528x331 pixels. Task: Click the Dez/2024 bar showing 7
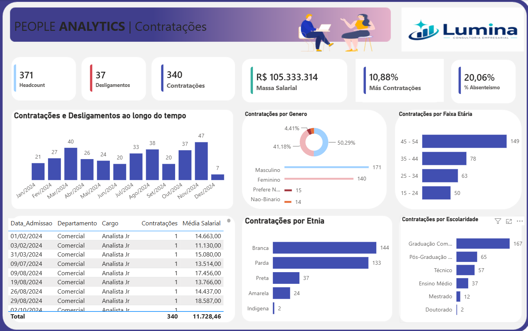pos(218,177)
